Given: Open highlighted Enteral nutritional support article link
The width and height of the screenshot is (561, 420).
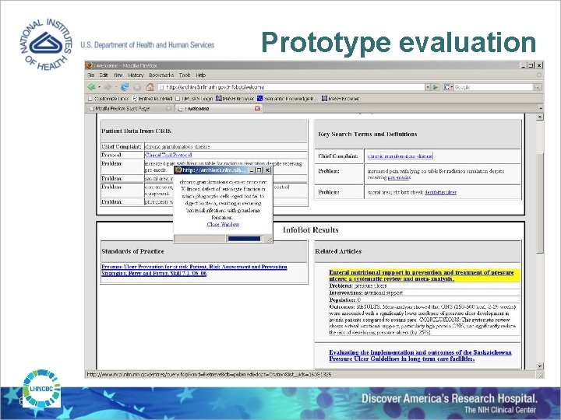Looking at the screenshot, I should (x=422, y=275).
